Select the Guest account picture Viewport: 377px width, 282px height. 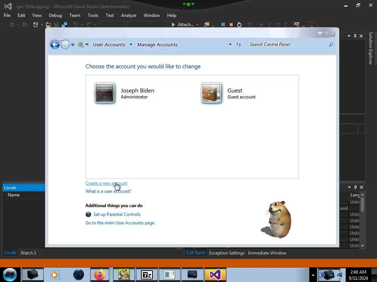point(211,93)
